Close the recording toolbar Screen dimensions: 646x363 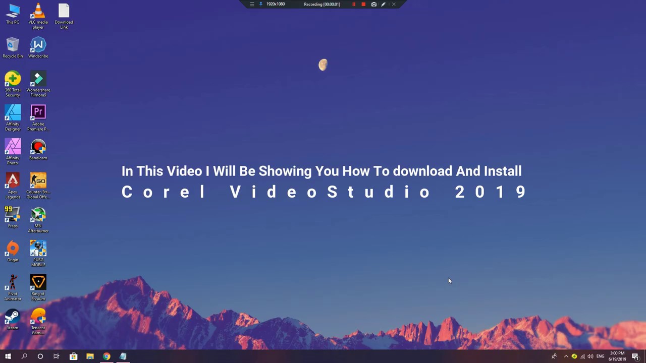click(x=394, y=4)
